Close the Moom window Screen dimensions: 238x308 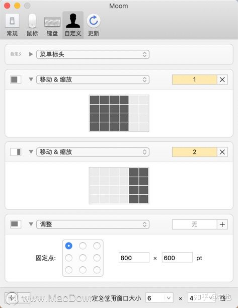7,6
